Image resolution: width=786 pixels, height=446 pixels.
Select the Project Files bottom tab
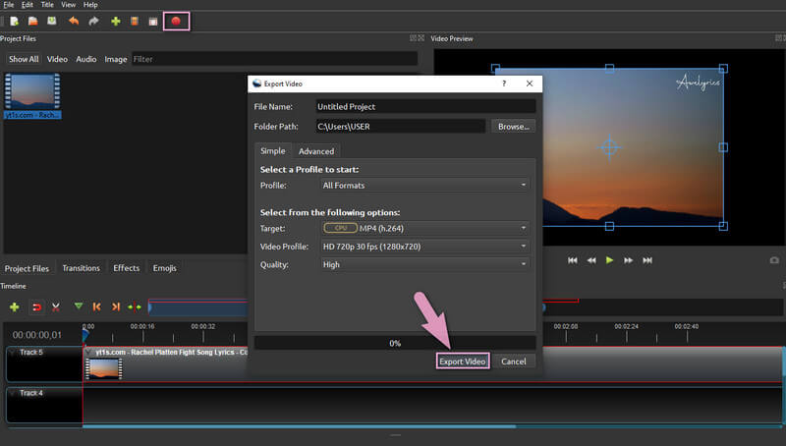click(x=27, y=268)
